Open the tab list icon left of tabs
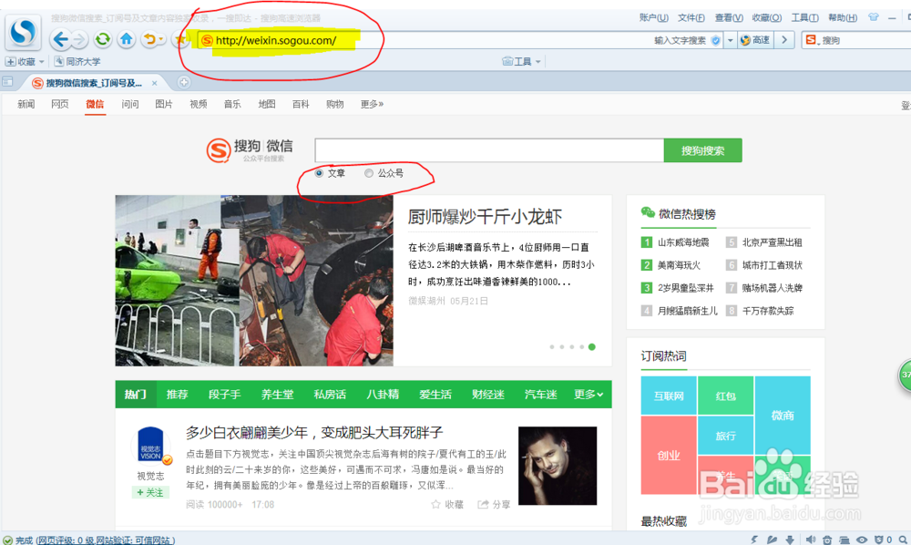This screenshot has width=911, height=545. click(x=7, y=82)
